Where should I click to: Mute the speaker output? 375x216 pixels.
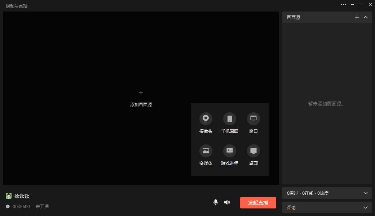click(227, 202)
